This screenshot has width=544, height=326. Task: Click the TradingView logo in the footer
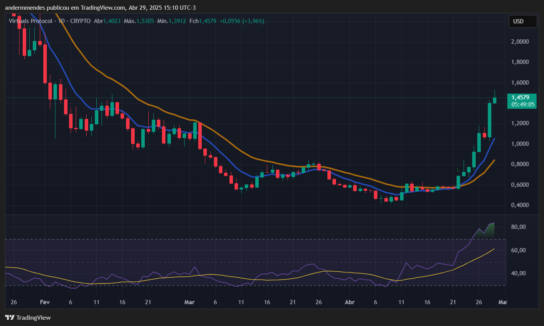[x=28, y=317]
